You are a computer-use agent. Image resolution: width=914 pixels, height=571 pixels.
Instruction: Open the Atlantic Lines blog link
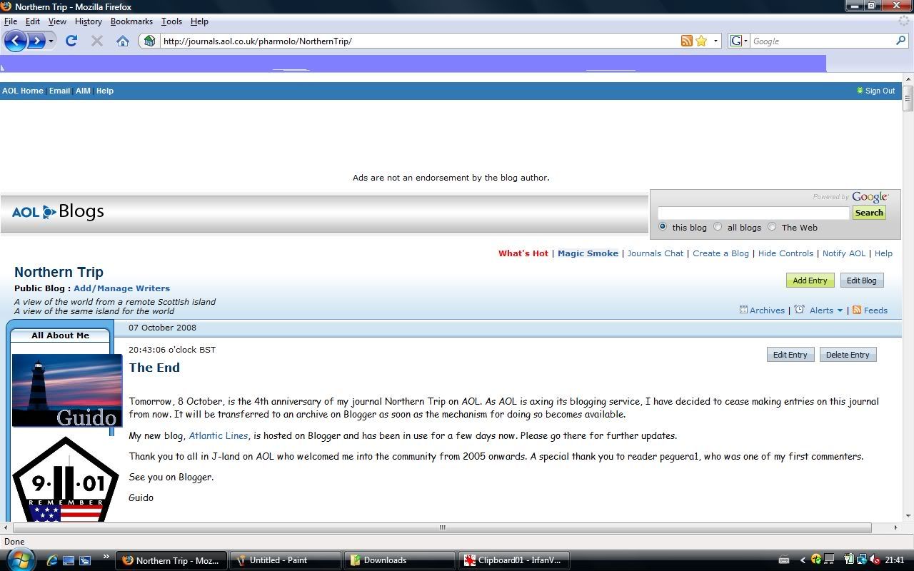pyautogui.click(x=219, y=435)
